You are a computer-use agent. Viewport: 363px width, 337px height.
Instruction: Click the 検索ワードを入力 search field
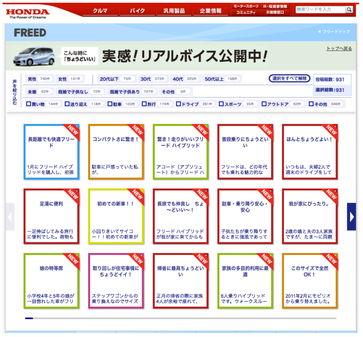click(x=320, y=10)
